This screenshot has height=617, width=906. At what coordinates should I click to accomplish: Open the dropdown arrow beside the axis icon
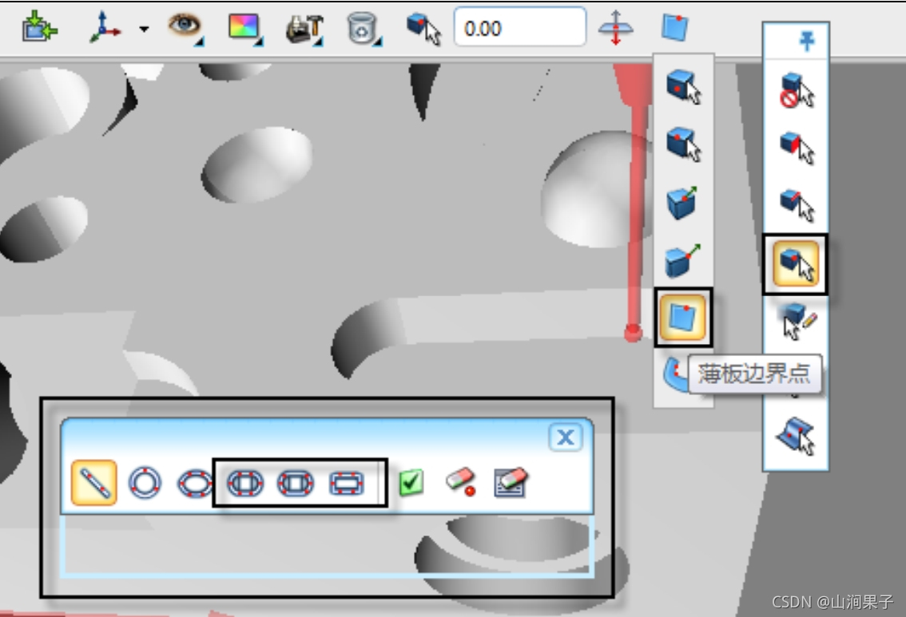point(144,28)
